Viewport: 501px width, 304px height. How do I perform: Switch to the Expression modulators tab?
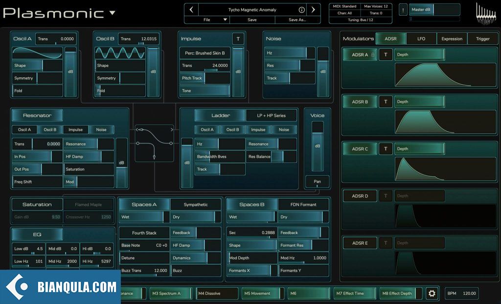(452, 39)
